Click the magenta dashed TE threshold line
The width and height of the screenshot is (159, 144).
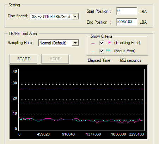click(x=81, y=89)
